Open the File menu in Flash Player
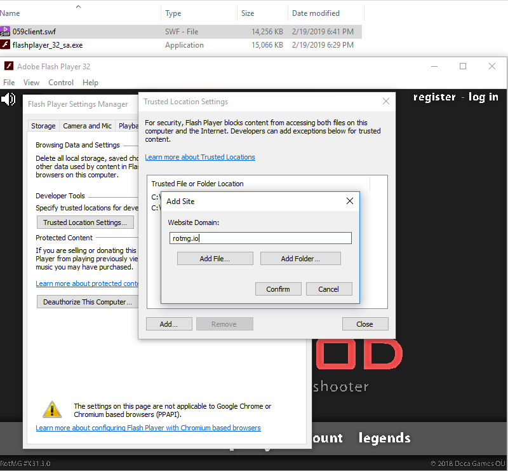 (x=9, y=83)
